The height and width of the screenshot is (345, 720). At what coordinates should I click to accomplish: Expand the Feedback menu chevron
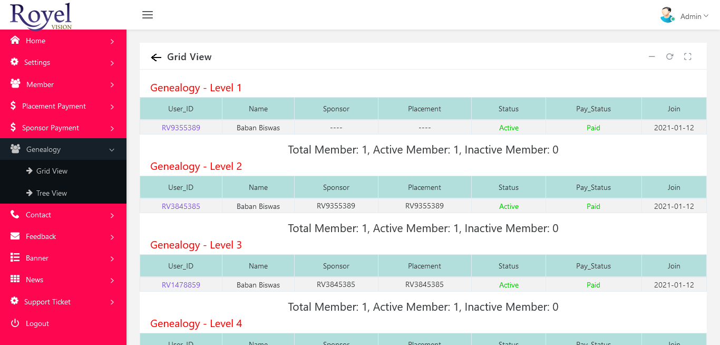(112, 237)
